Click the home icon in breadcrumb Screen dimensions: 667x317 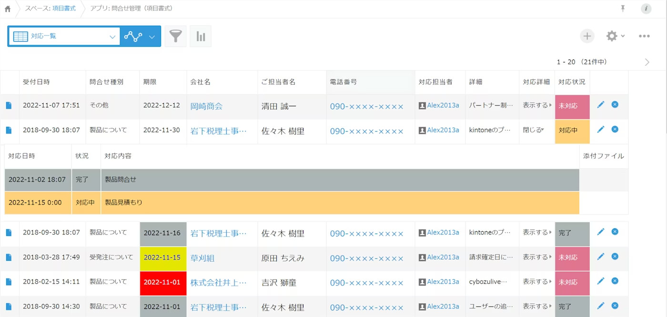pyautogui.click(x=8, y=9)
